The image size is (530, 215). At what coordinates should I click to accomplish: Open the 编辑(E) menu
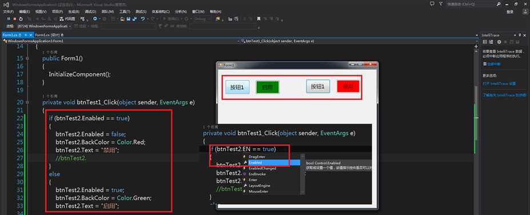pyautogui.click(x=25, y=11)
